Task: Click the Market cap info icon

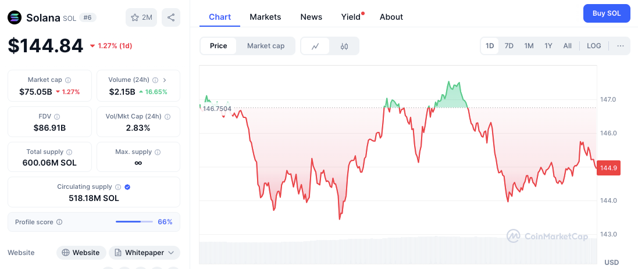Action: [x=68, y=80]
